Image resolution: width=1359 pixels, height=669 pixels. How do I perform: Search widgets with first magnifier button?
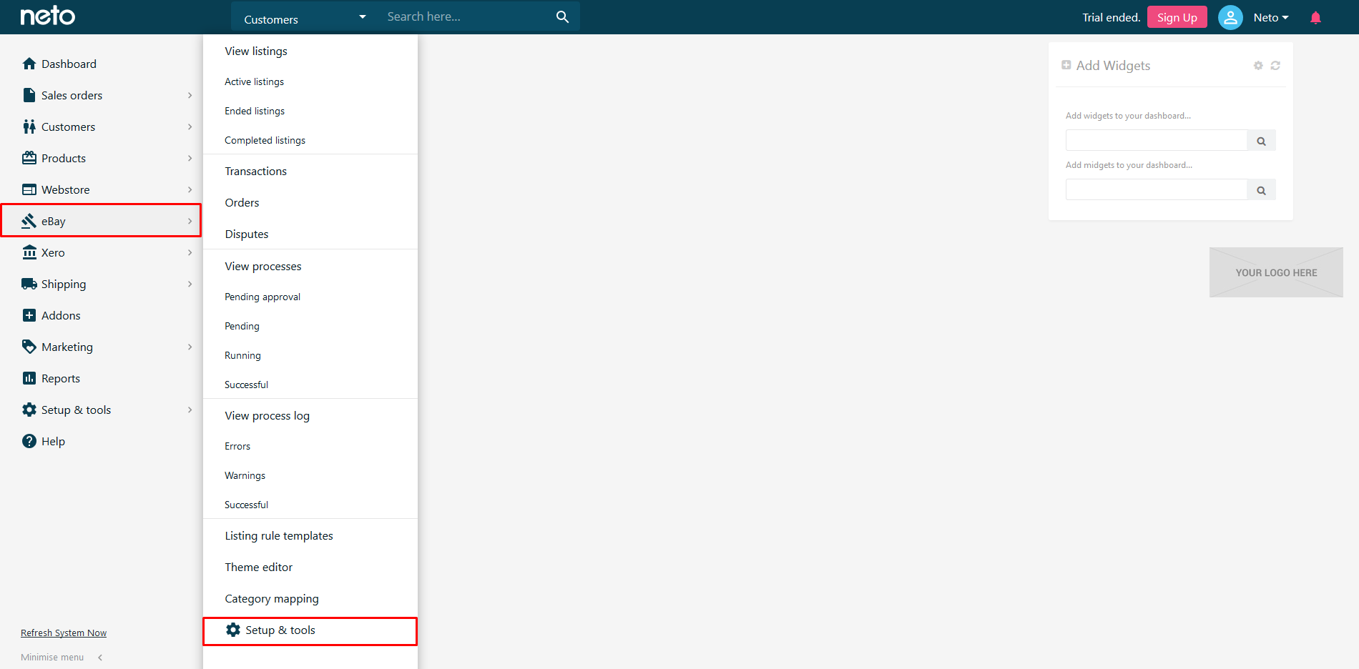coord(1262,141)
